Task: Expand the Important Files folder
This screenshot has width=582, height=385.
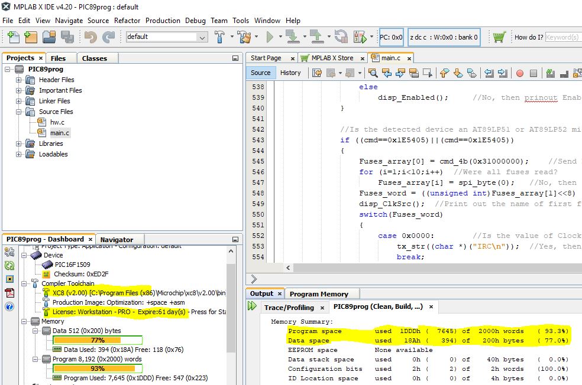Action: [18, 90]
